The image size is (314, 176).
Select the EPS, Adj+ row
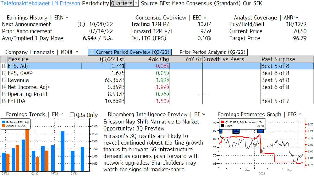point(157,66)
